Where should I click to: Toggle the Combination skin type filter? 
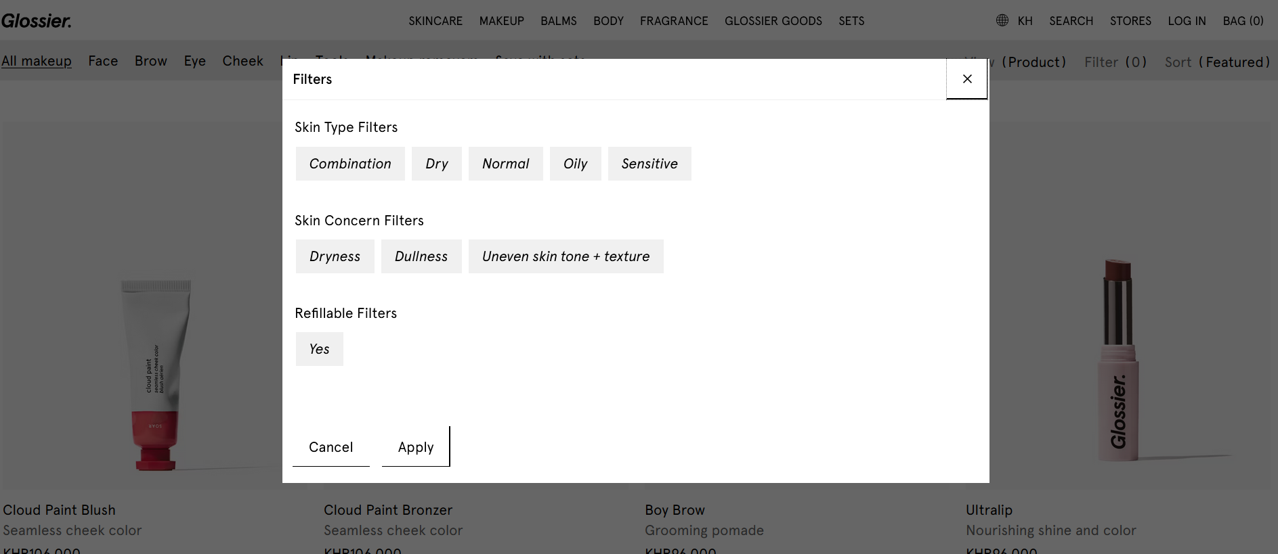click(350, 164)
